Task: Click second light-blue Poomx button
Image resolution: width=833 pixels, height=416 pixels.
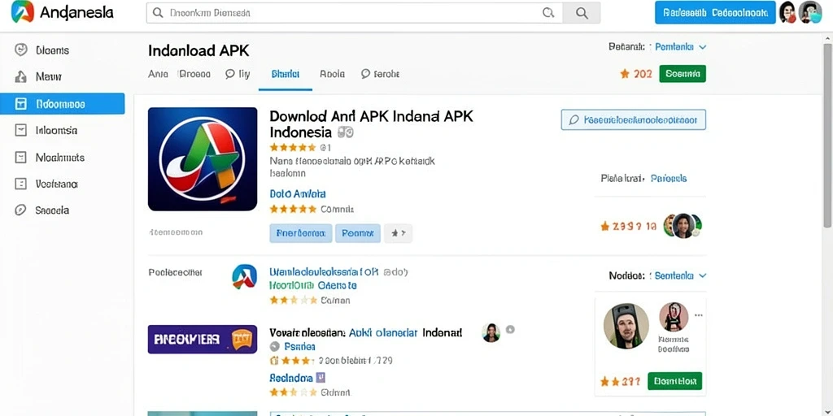Action: (358, 233)
